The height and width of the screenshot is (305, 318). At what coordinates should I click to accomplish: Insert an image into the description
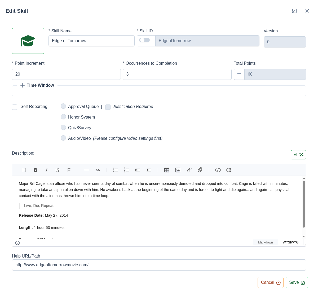pyautogui.click(x=178, y=170)
